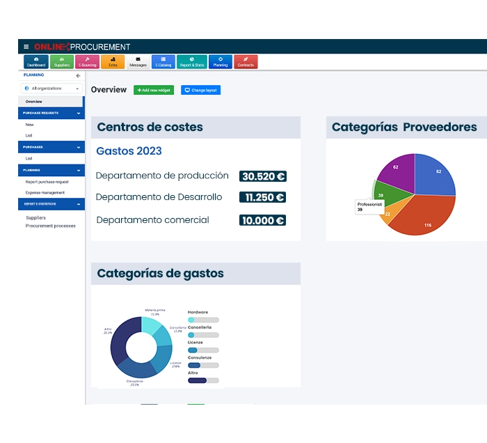Open List under Purchases
The image size is (487, 443).
click(29, 159)
